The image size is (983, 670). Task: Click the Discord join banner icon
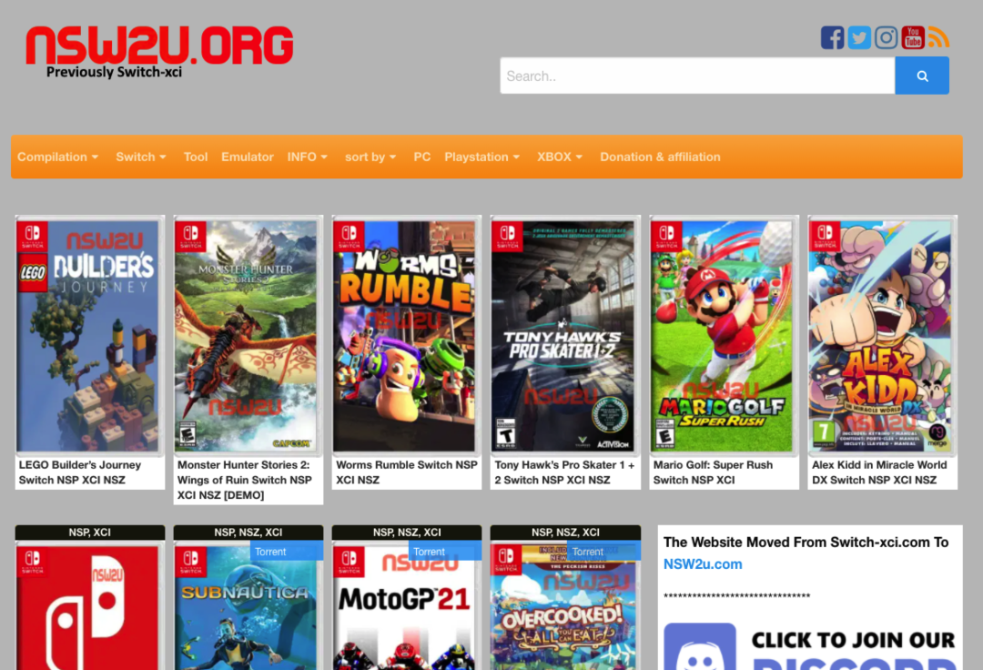coord(700,647)
